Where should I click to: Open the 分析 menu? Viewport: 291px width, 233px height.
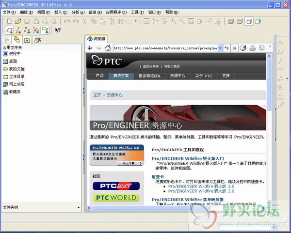pos(78,12)
